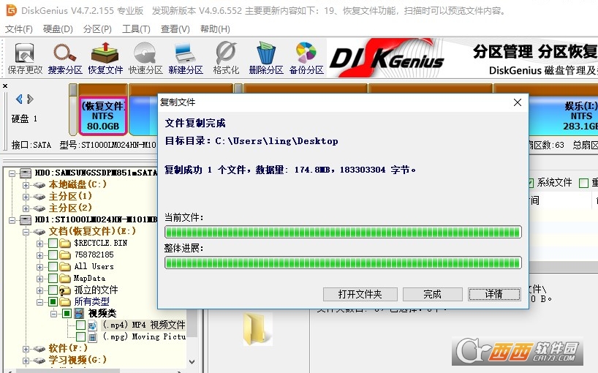Viewport: 598px width, 373px height.
Task: Click the folder icon next to $RECYCLE.BIN
Action: coord(65,244)
